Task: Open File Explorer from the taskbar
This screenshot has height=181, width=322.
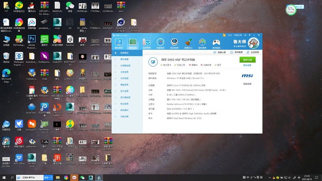Action: [x=58, y=177]
